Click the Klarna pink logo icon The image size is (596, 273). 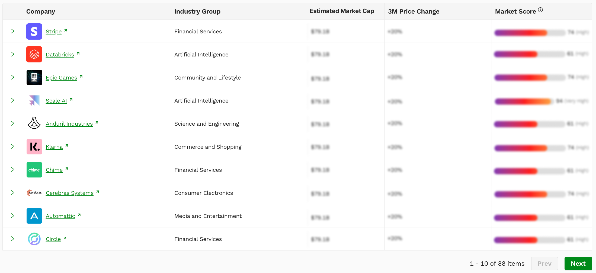[34, 147]
